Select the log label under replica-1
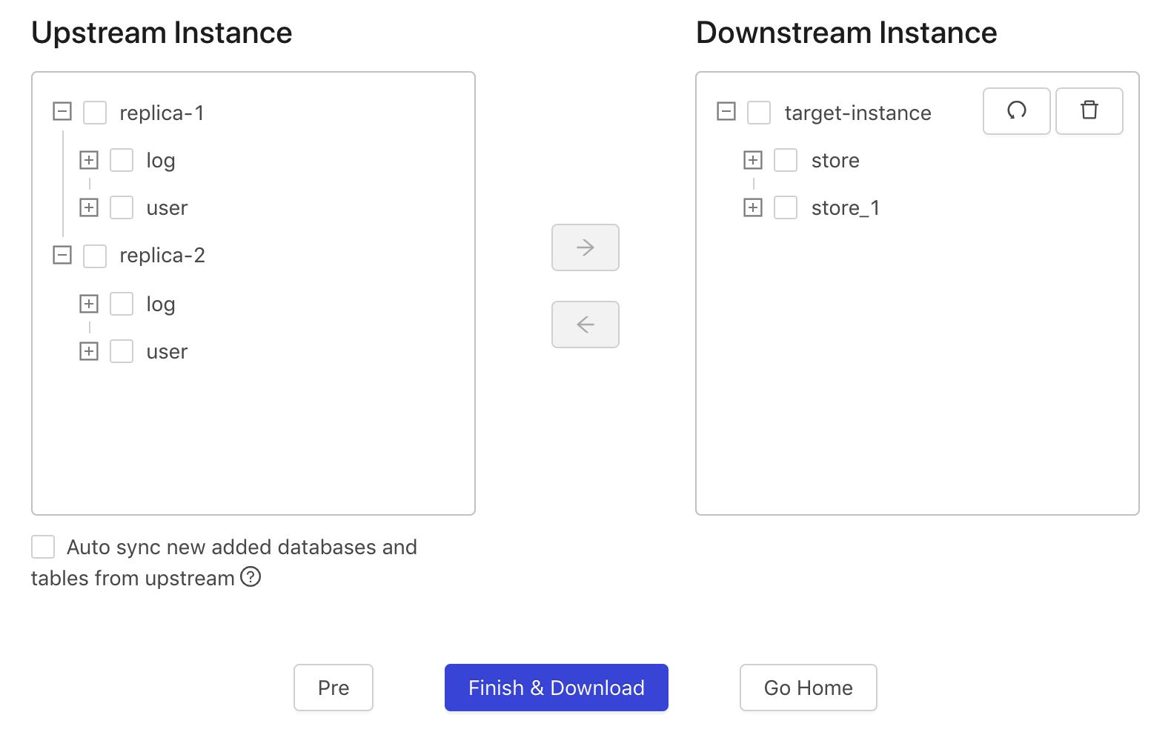This screenshot has width=1171, height=732. pyautogui.click(x=161, y=161)
